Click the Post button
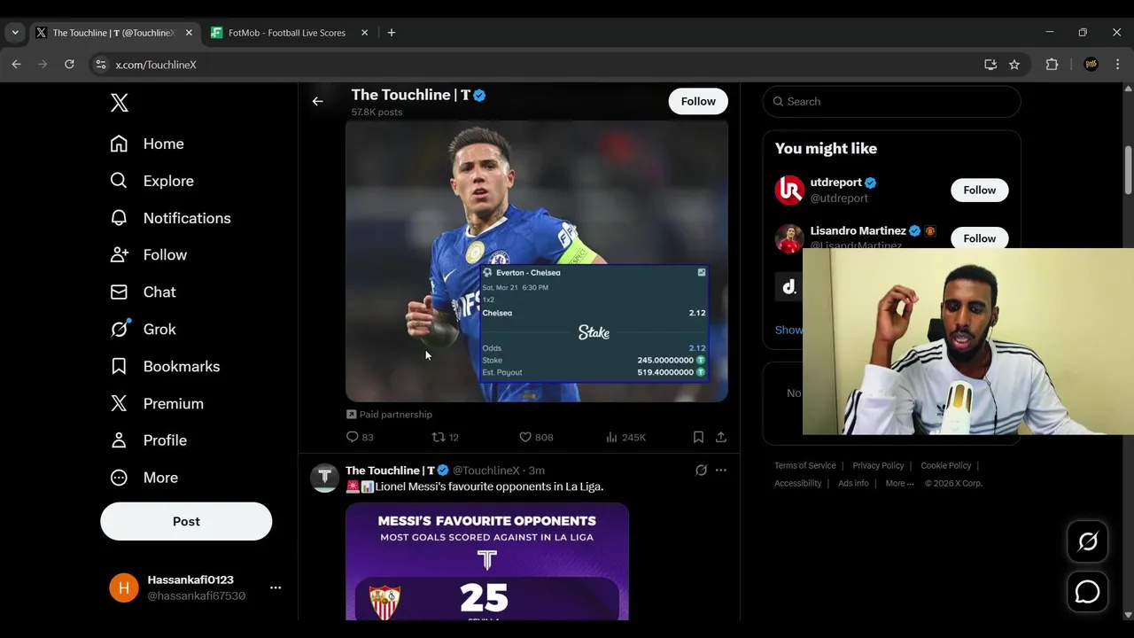The image size is (1134, 638). pyautogui.click(x=186, y=521)
